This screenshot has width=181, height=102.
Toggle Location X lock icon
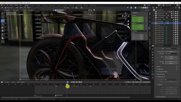(146, 18)
